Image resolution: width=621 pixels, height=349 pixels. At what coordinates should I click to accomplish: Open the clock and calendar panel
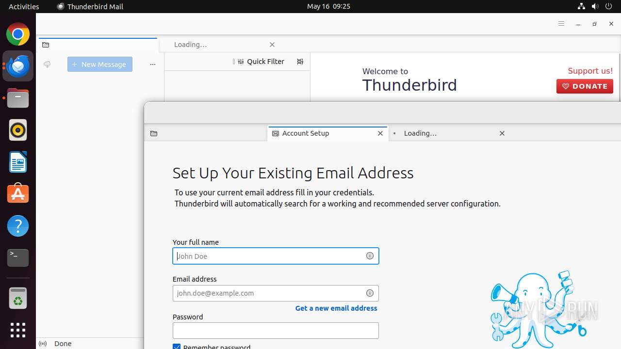tap(328, 6)
